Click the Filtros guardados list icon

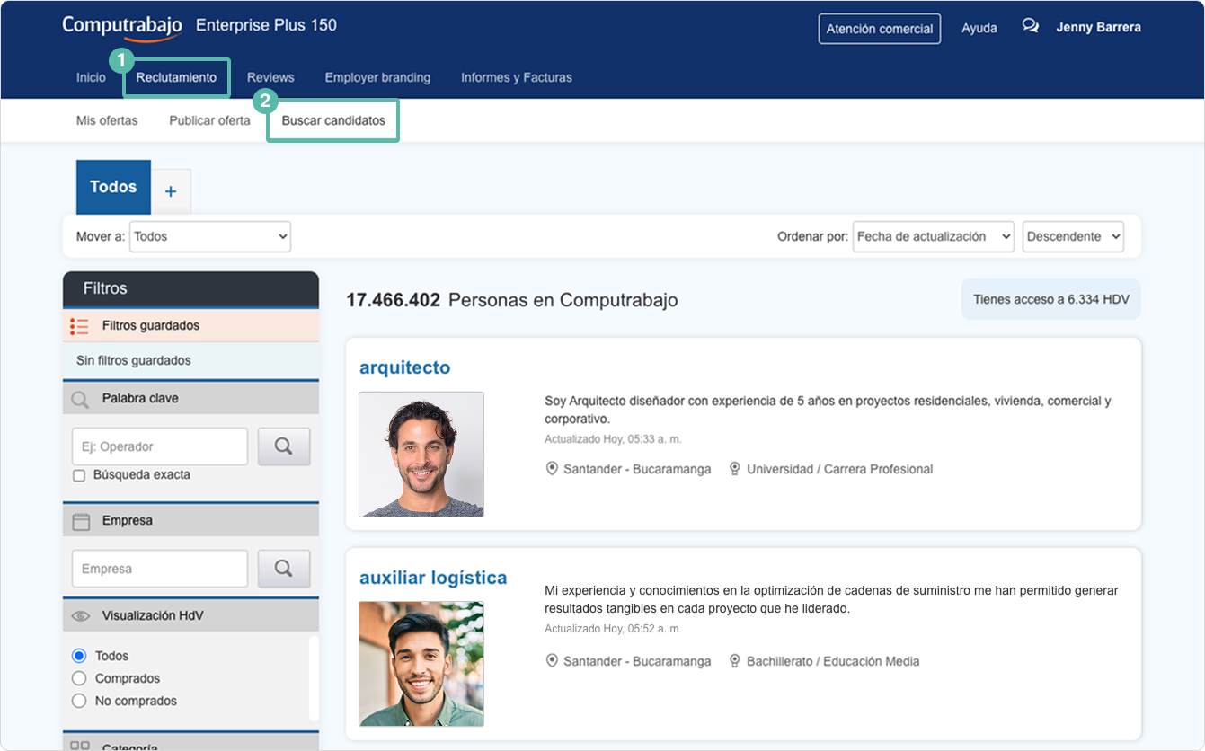[x=79, y=326]
